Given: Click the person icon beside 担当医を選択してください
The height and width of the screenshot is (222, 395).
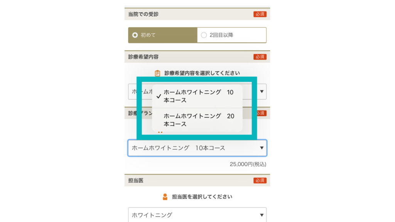Looking at the screenshot, I should click(x=165, y=197).
